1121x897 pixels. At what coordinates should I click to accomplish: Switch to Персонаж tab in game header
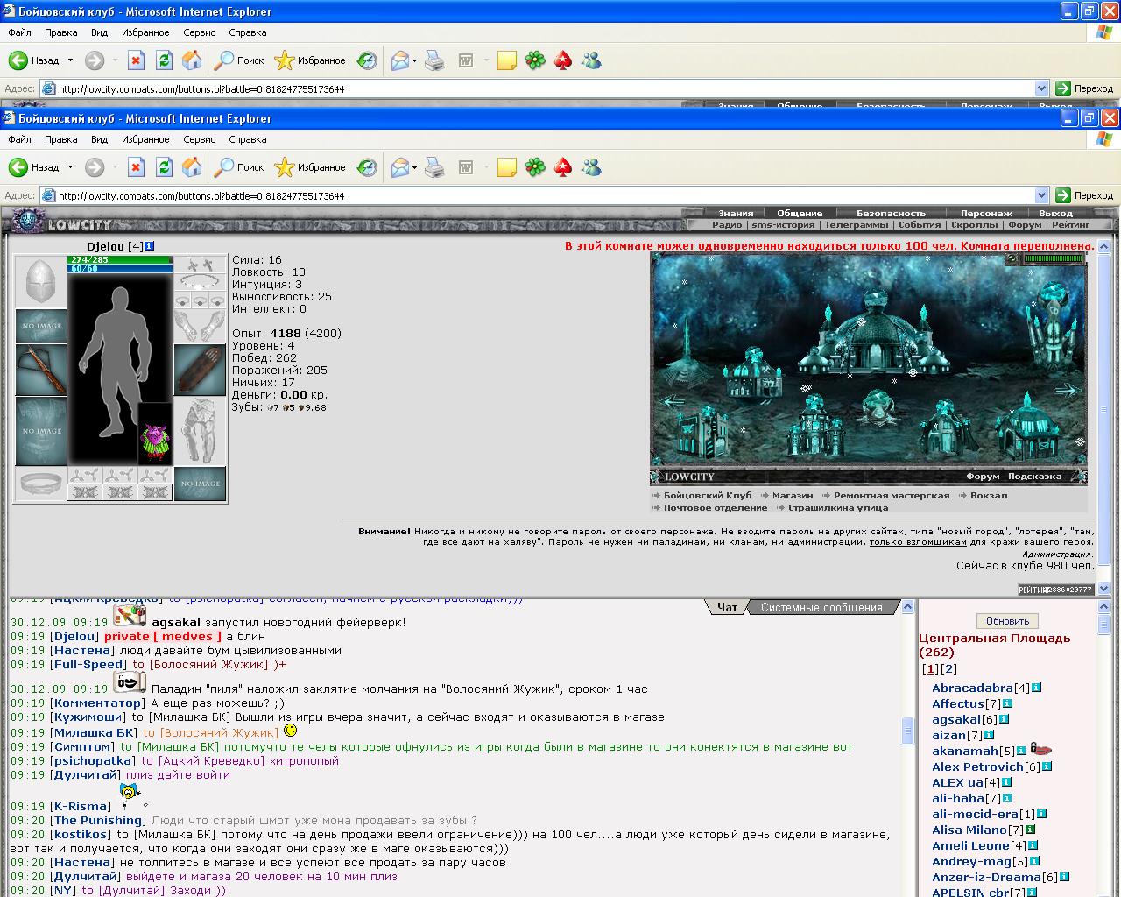[x=986, y=213]
